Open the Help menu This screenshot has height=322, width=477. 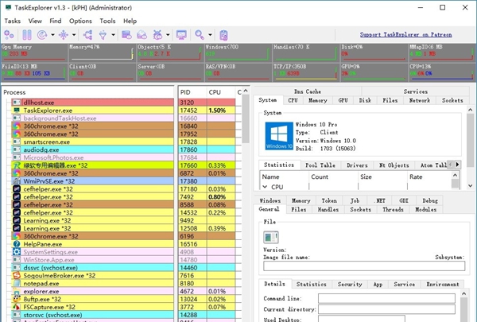tap(130, 21)
